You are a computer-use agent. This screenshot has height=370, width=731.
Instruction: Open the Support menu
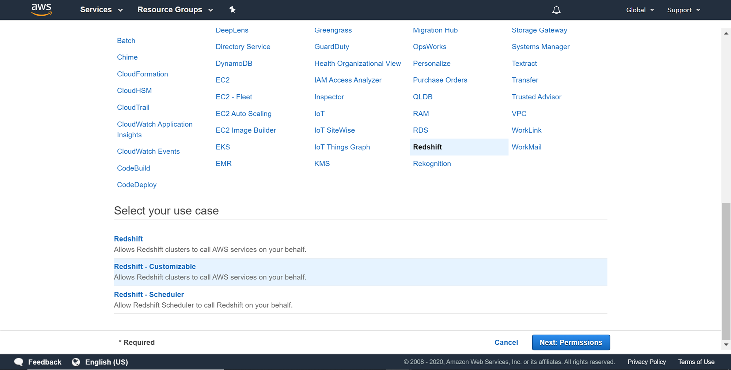pos(683,10)
